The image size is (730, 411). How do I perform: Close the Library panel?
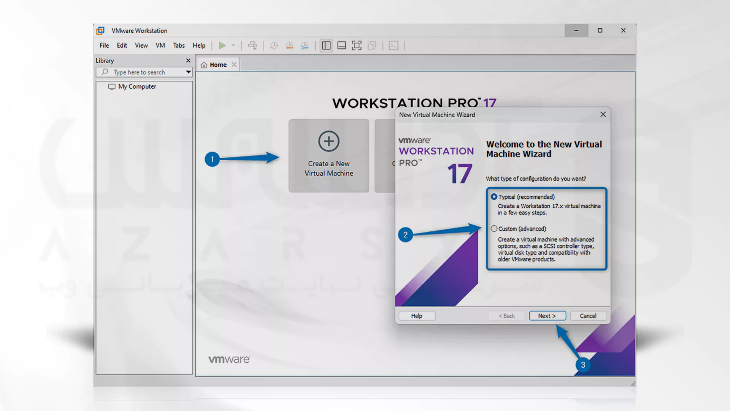[x=188, y=61]
